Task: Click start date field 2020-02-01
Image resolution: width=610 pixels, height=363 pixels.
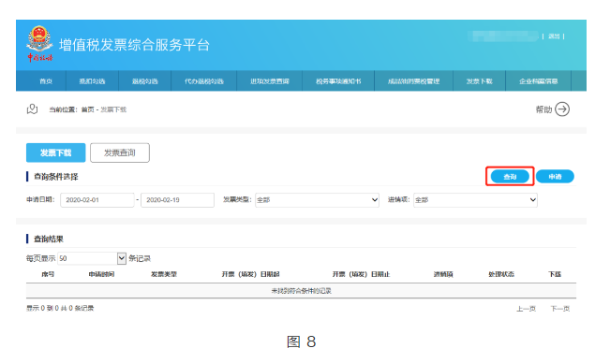Action: (97, 200)
